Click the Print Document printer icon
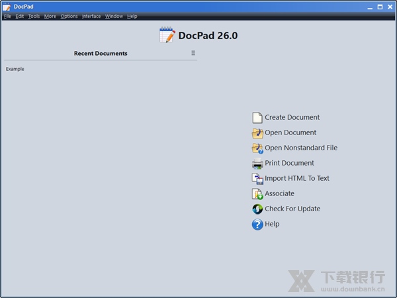 [x=257, y=164]
